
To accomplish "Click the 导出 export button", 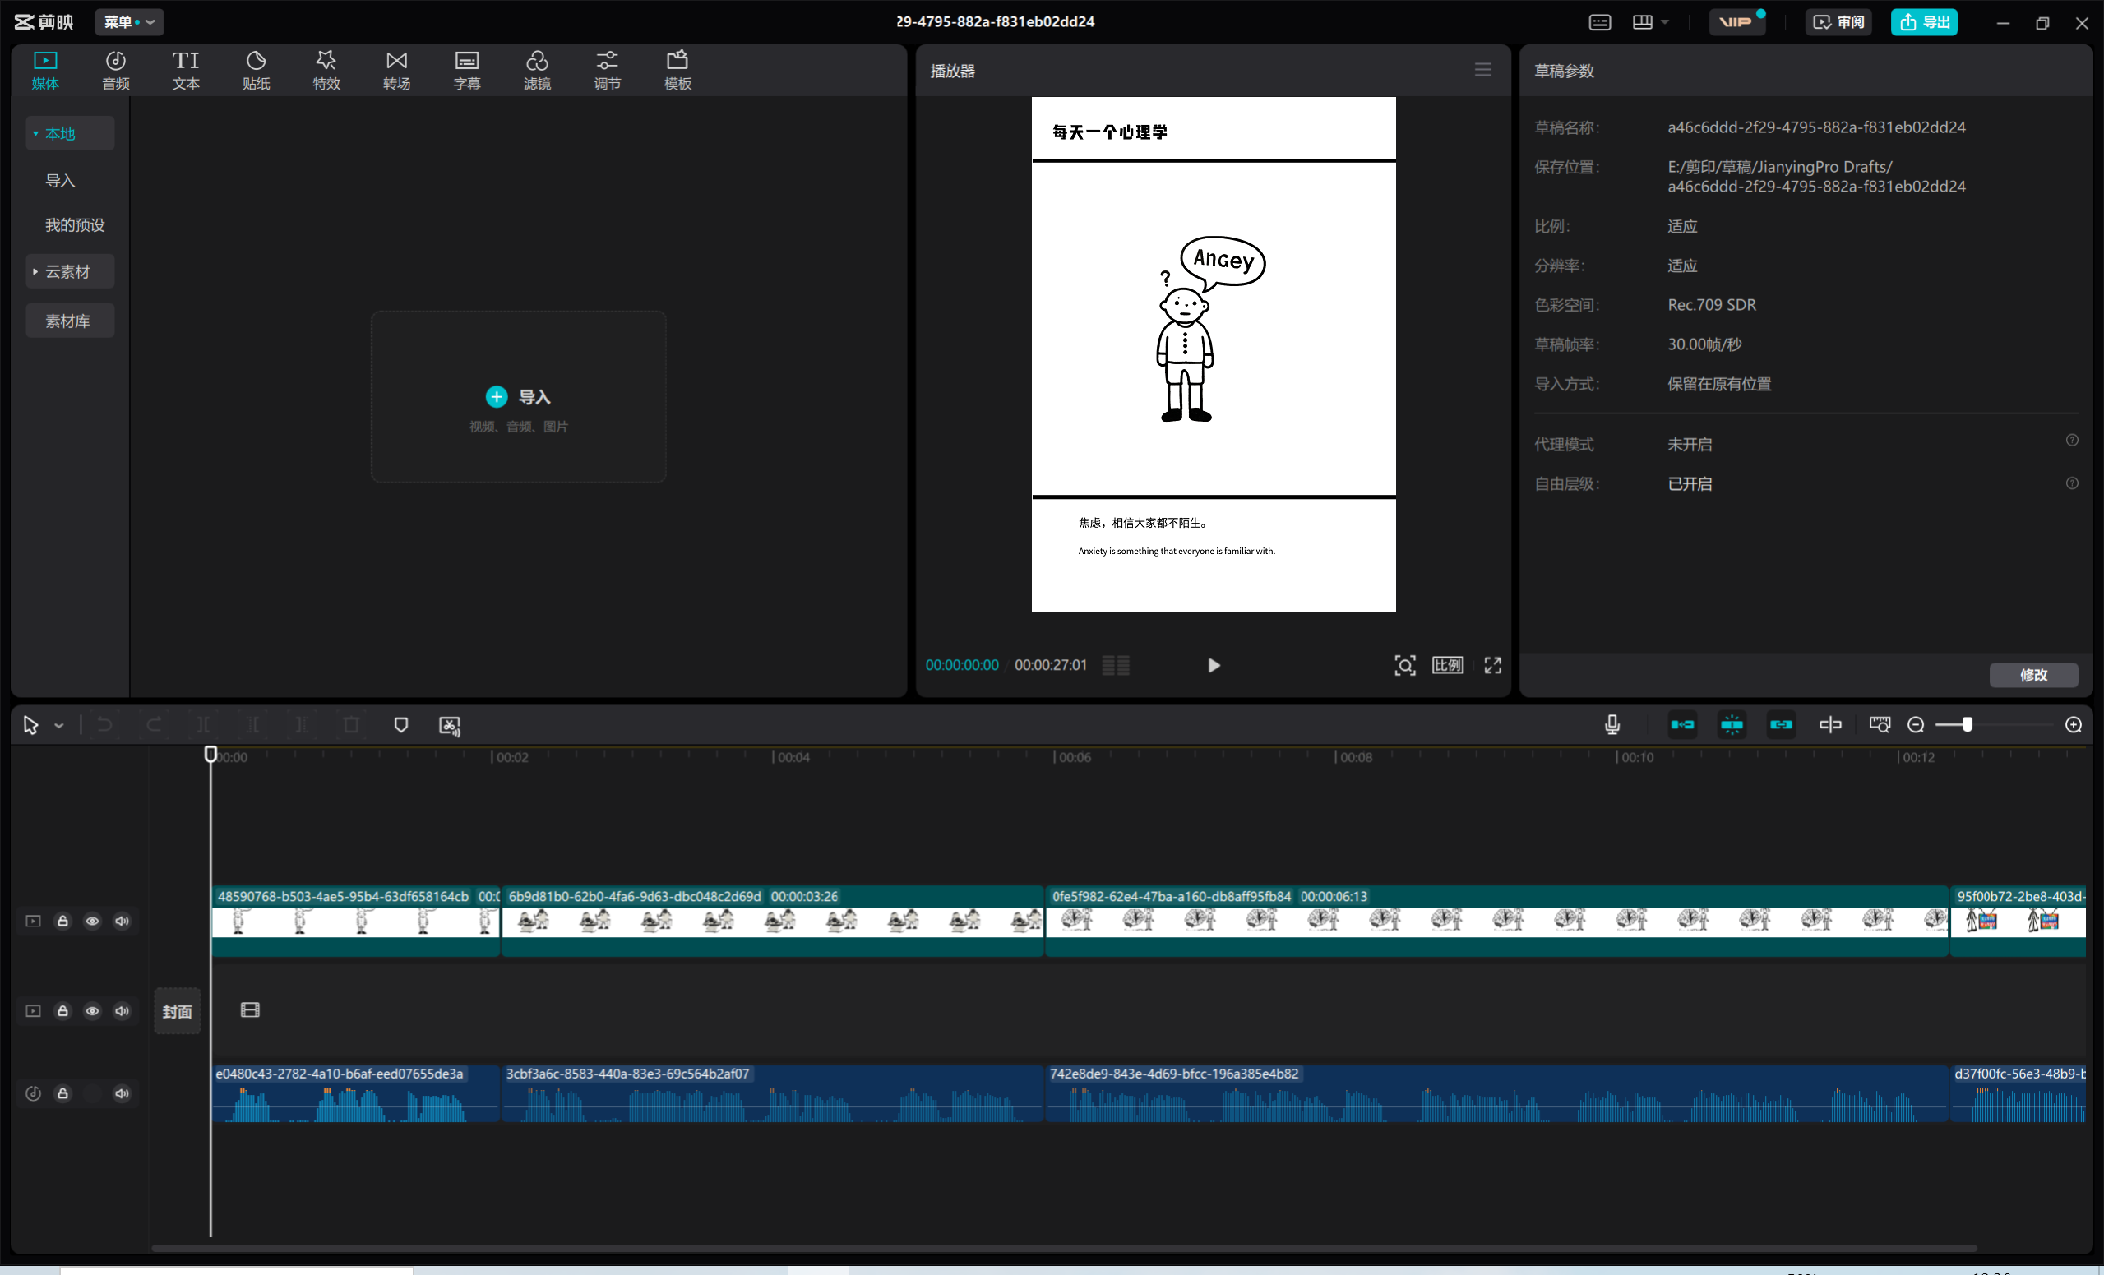I will tap(1924, 22).
